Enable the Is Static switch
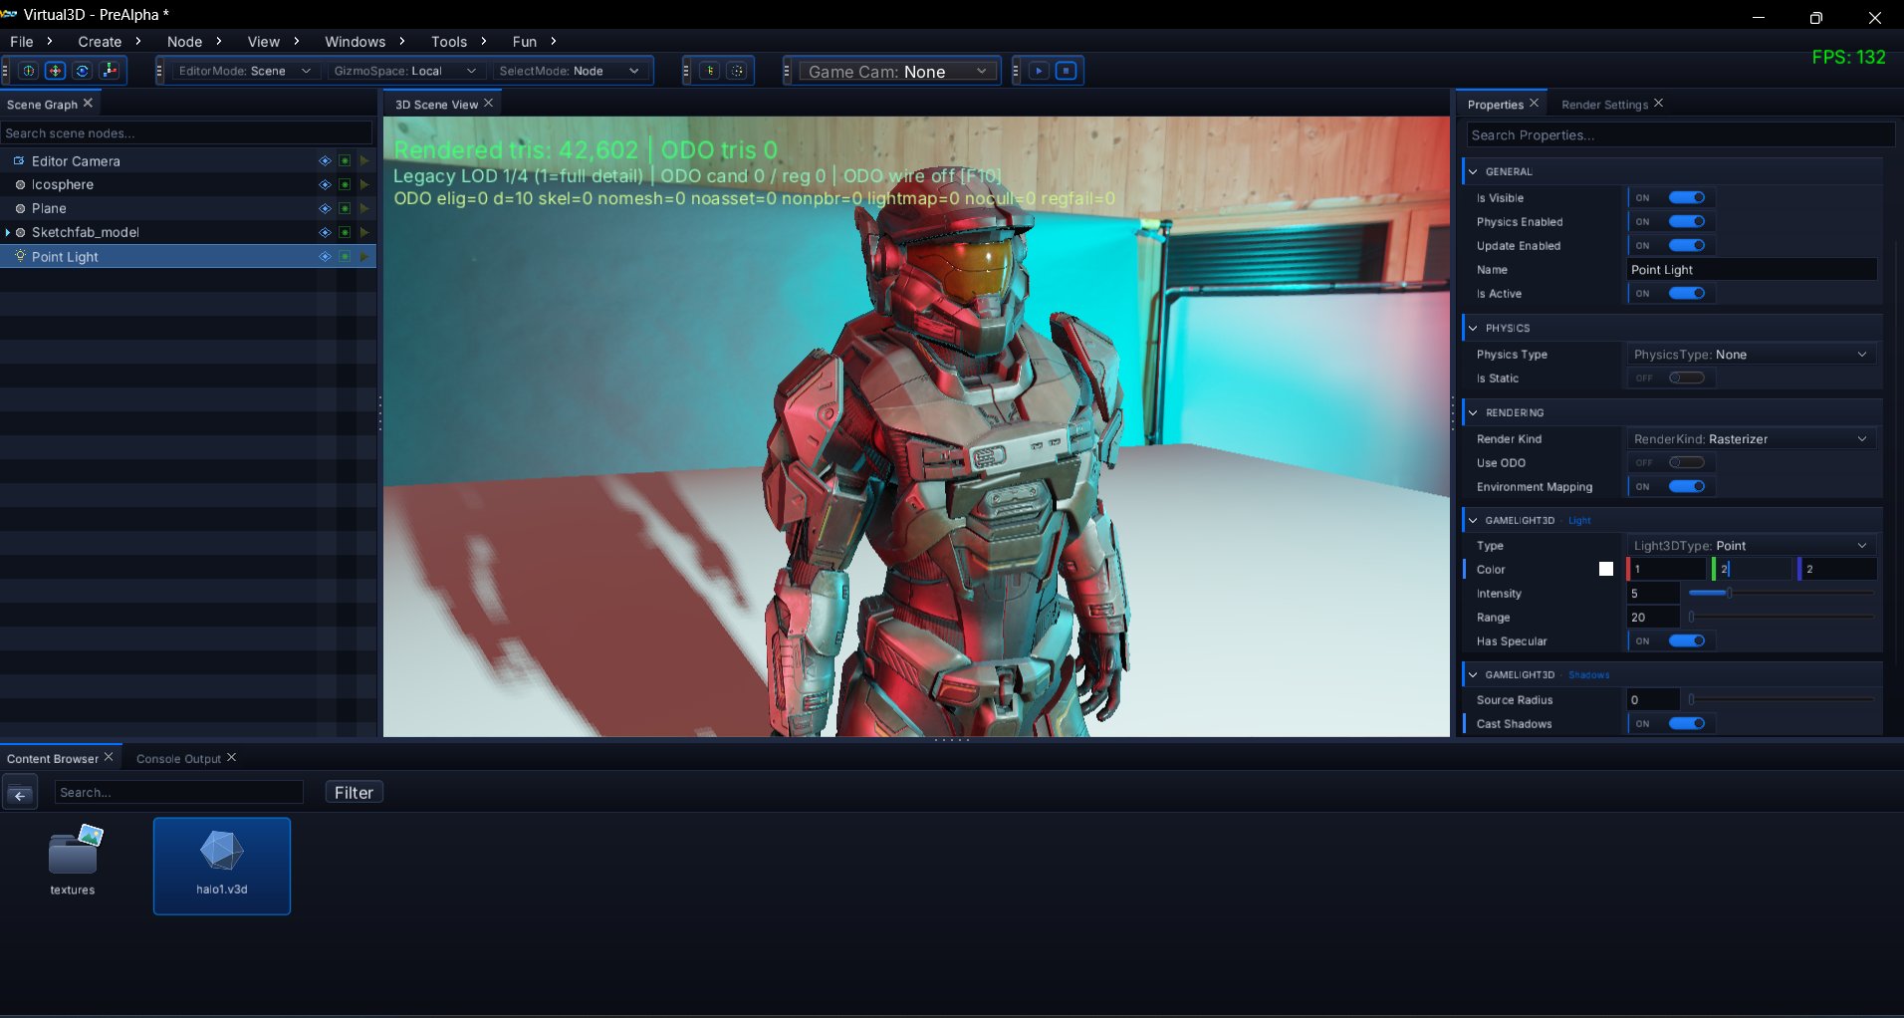 tap(1687, 378)
